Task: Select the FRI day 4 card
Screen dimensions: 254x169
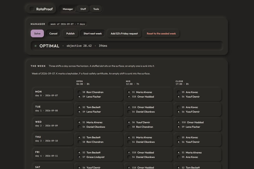Action: tap(53, 154)
